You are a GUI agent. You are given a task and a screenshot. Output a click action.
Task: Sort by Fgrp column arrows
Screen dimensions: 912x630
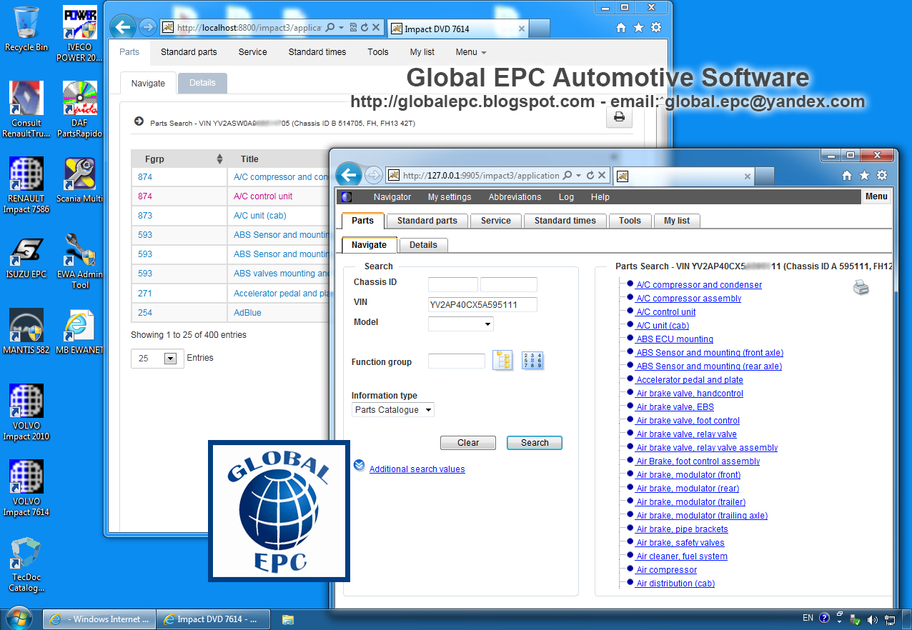(x=219, y=159)
